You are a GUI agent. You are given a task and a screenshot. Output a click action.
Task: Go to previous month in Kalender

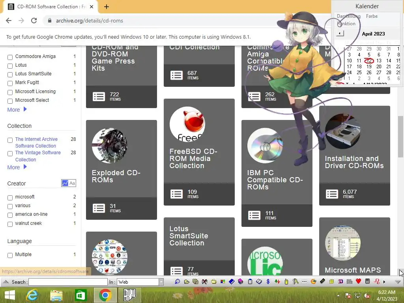click(340, 33)
